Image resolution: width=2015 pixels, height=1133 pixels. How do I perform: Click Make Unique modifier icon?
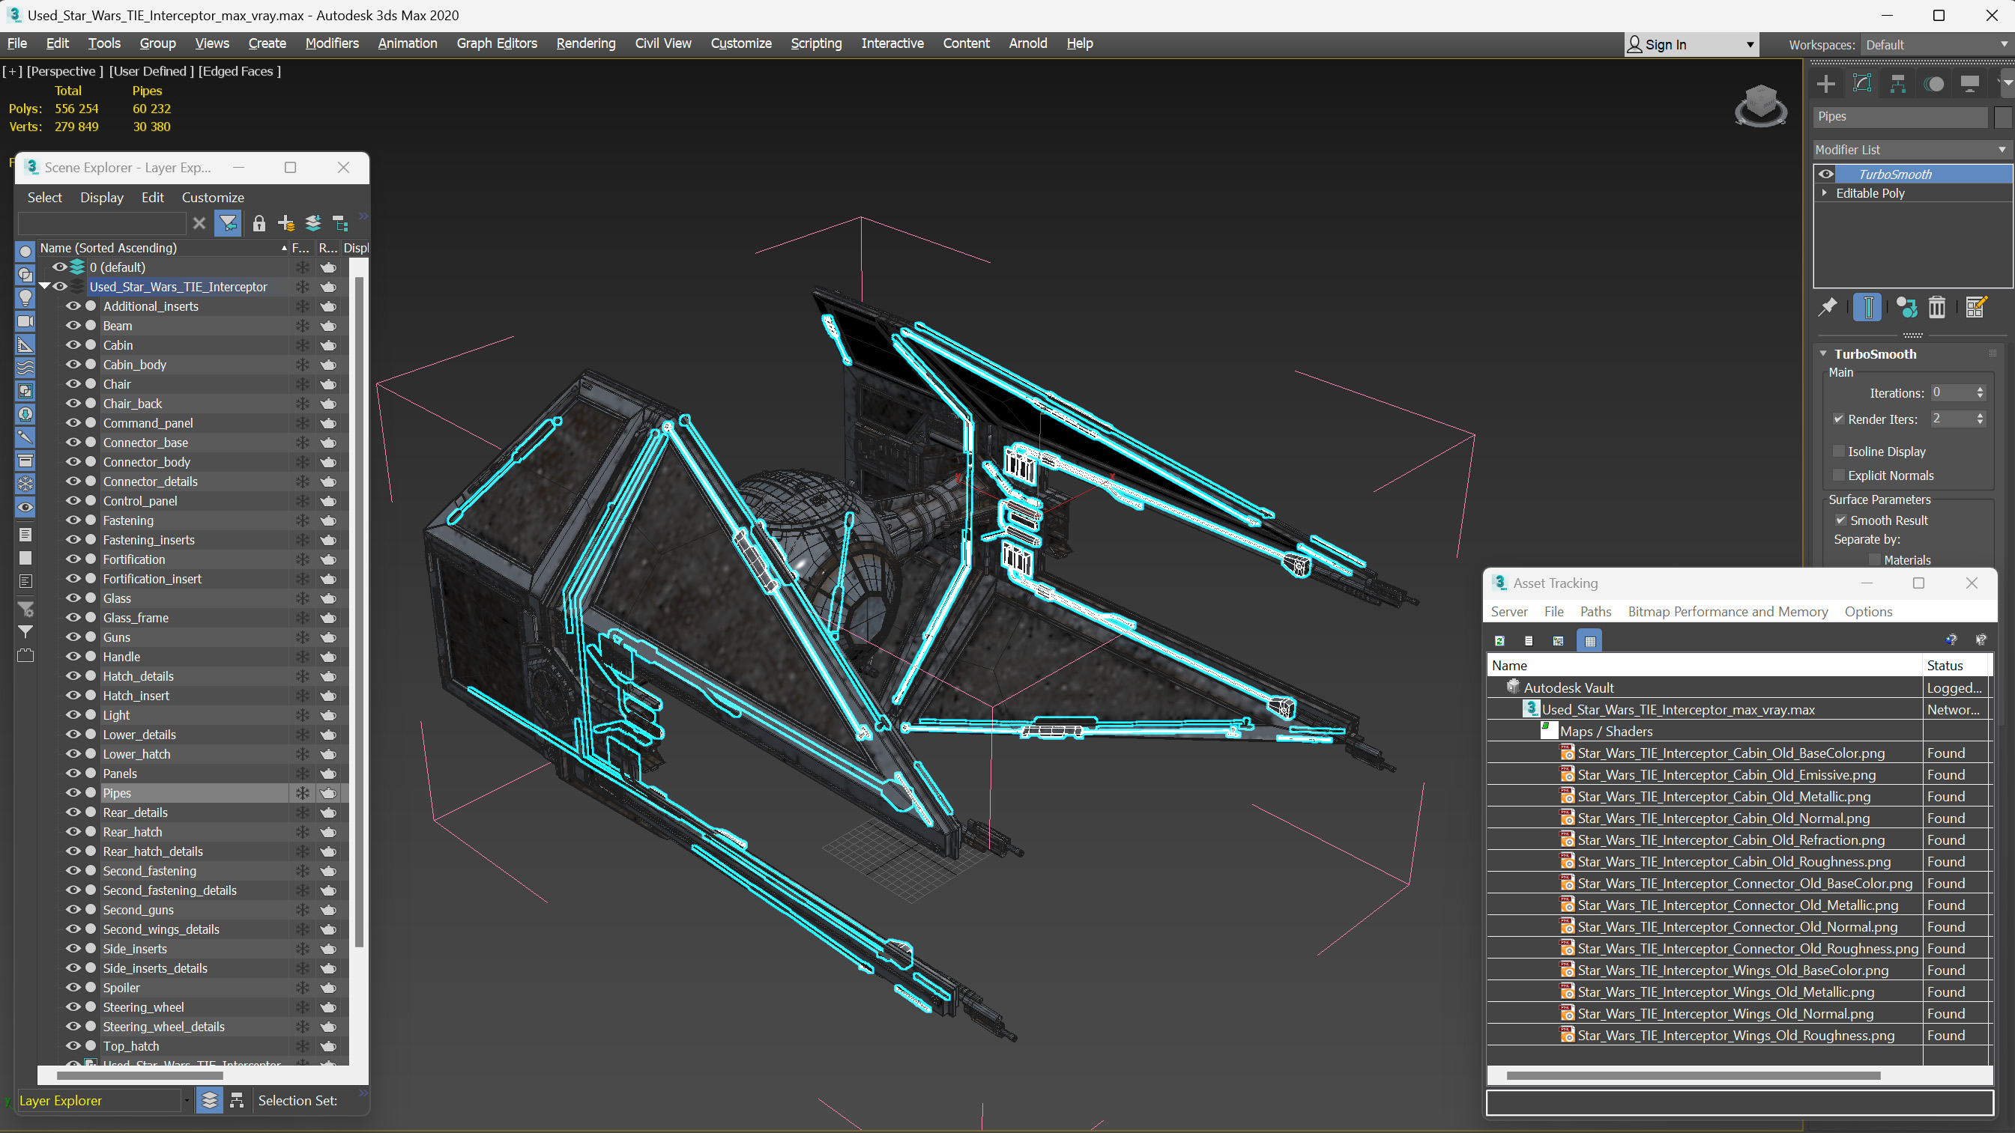point(1906,307)
